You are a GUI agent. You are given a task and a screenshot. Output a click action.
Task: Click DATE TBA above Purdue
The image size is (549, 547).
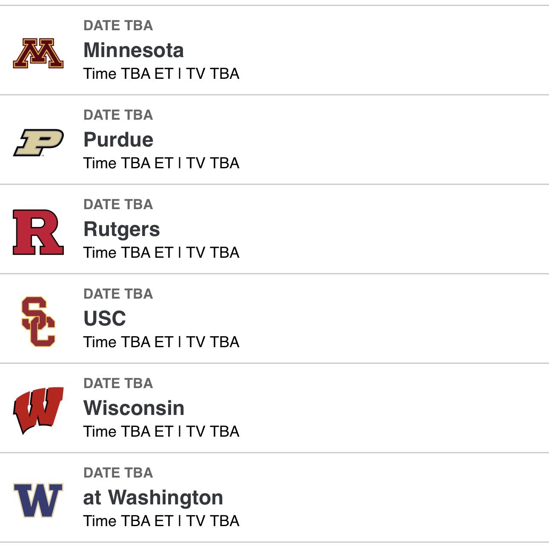[x=118, y=115]
